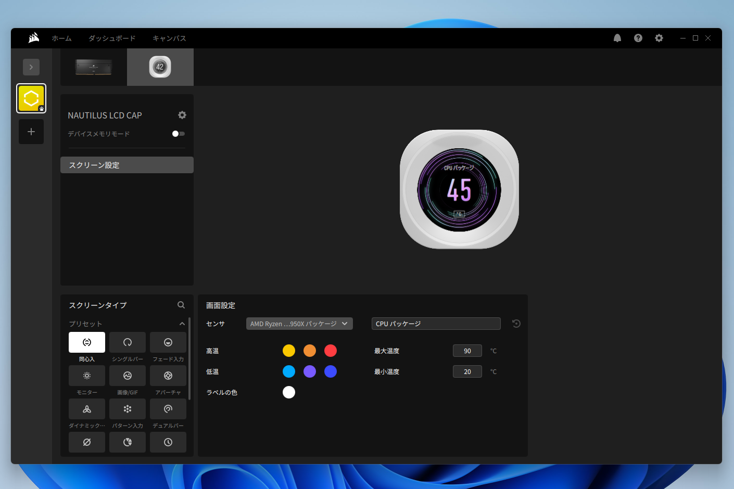This screenshot has height=489, width=734.
Task: Edit the 最小温度 value field showing 20
Action: point(467,371)
